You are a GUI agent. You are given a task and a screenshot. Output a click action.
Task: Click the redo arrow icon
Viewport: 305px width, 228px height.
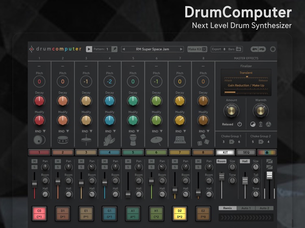coord(262,49)
